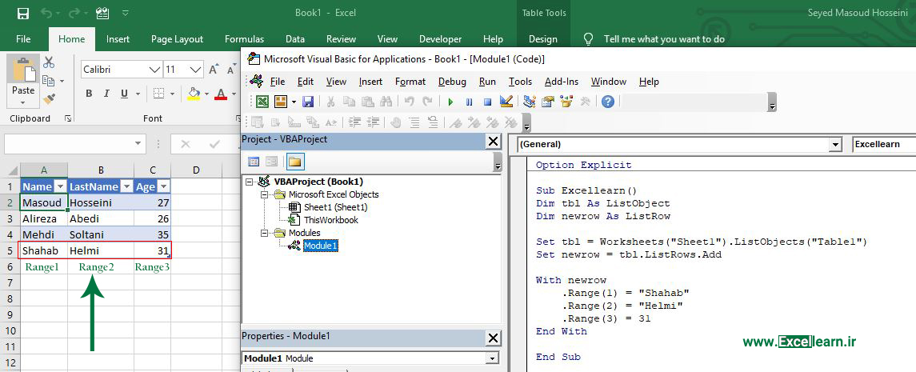Open the Excel Formulas ribbon tab

point(244,39)
